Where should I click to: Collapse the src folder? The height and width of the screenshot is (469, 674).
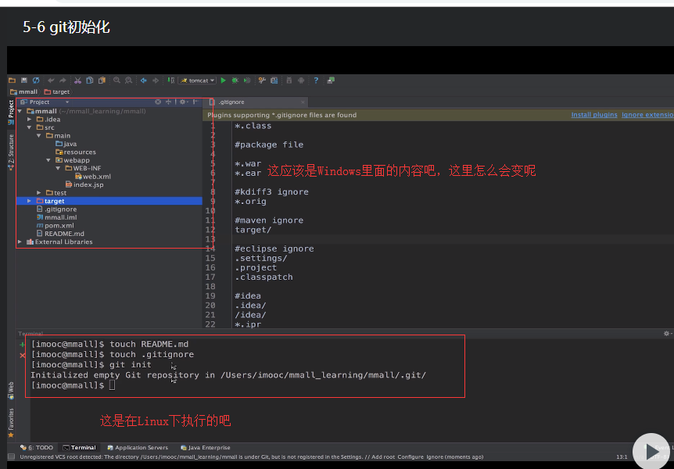pos(29,127)
